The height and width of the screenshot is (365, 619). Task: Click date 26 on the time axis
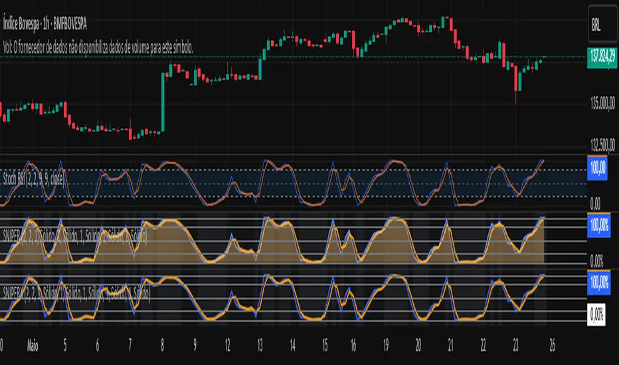(553, 346)
